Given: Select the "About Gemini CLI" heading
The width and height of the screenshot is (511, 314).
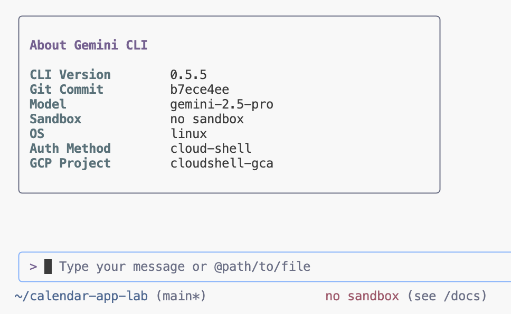Looking at the screenshot, I should 89,45.
